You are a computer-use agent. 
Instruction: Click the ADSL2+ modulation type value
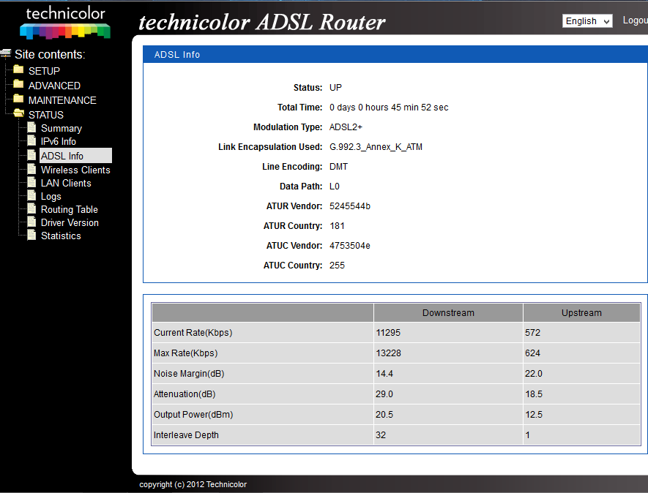click(x=346, y=127)
